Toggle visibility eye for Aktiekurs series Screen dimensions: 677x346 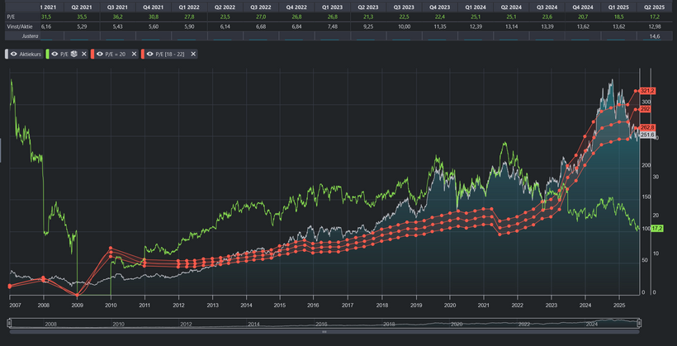point(13,54)
